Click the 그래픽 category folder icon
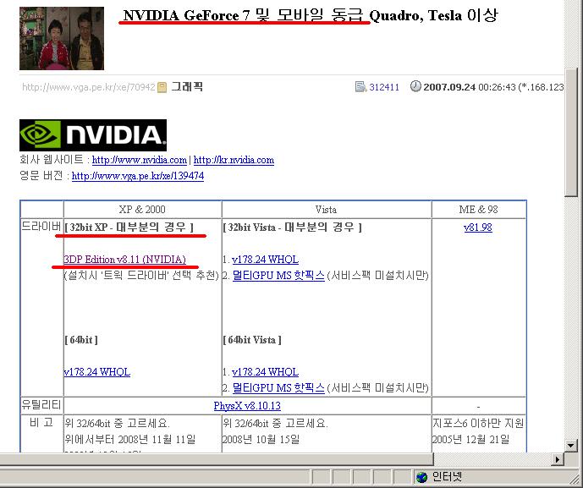 click(162, 87)
